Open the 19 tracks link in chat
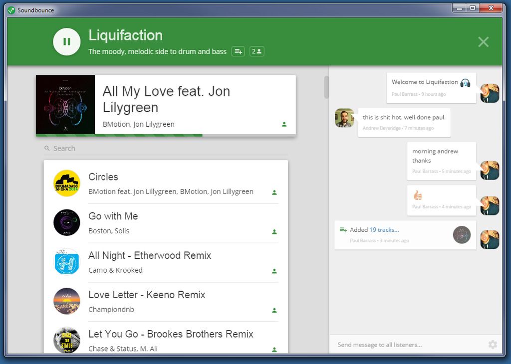The image size is (511, 364). click(384, 230)
